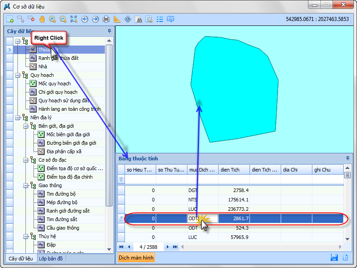Click the Print icon in toolbar
This screenshot has height=268, width=357.
pos(106,19)
